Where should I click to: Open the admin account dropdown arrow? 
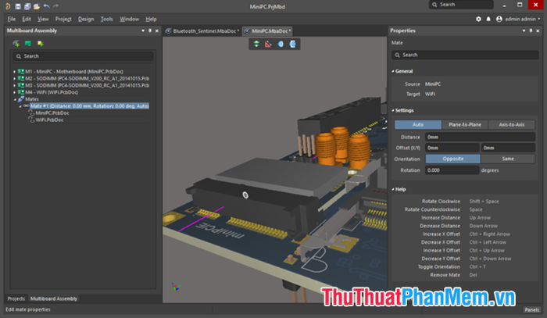coord(539,19)
